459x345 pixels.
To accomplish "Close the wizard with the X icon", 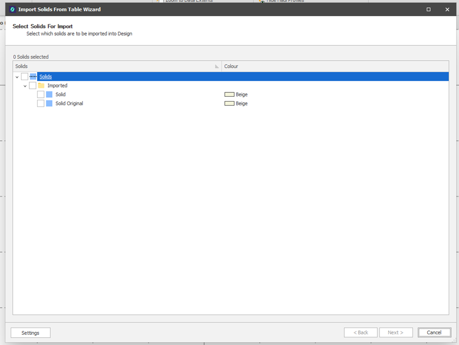I will tap(447, 9).
